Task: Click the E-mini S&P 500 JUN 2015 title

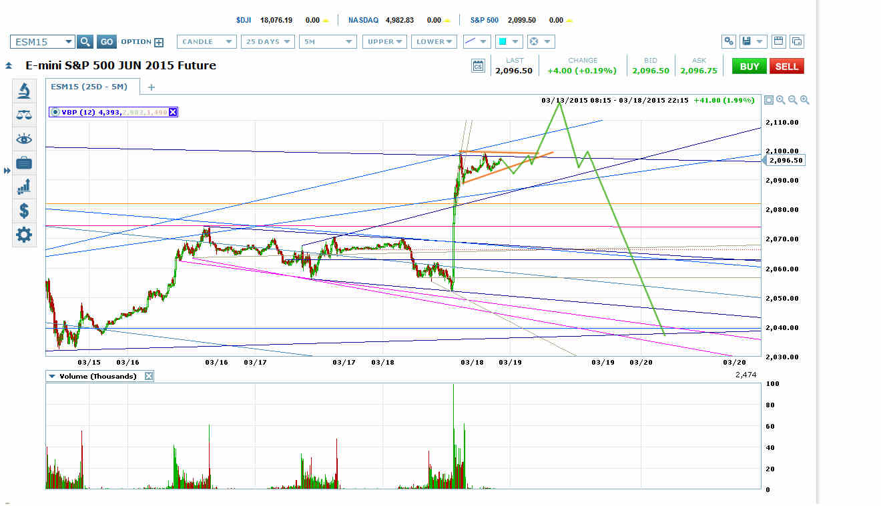Action: coord(121,65)
